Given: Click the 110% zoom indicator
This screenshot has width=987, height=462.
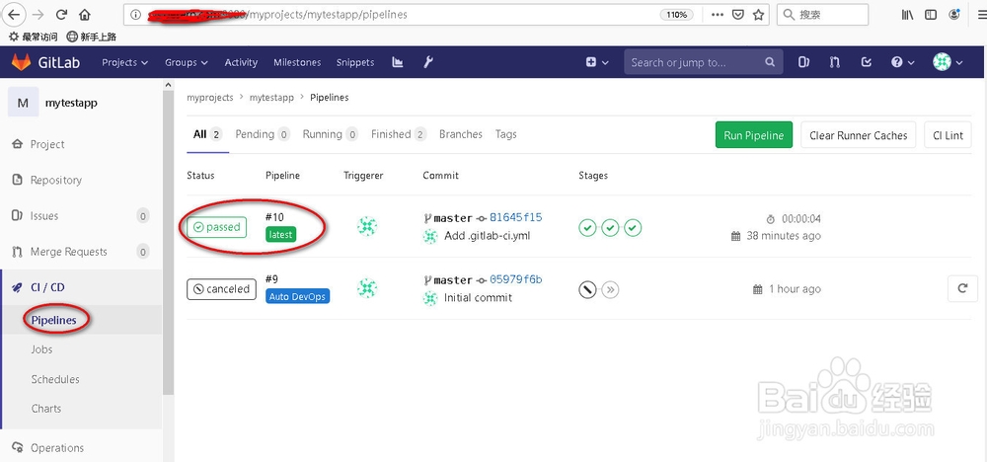Looking at the screenshot, I should tap(677, 15).
